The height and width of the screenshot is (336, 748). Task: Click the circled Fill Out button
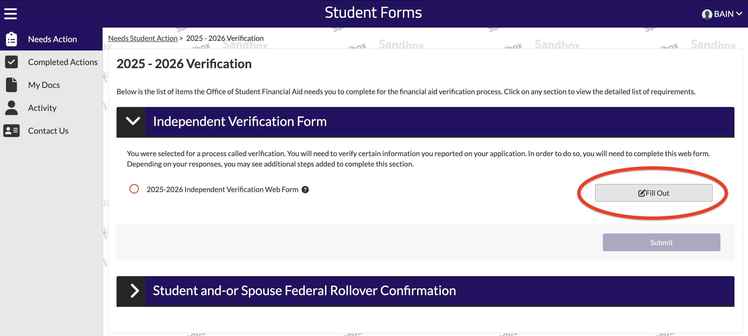click(x=653, y=193)
